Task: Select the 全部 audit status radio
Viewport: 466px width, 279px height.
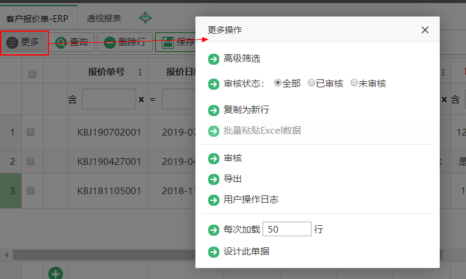Action: point(277,82)
